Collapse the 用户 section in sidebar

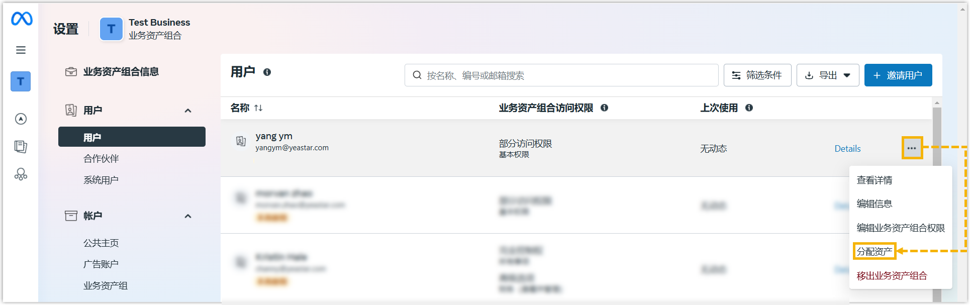(188, 111)
